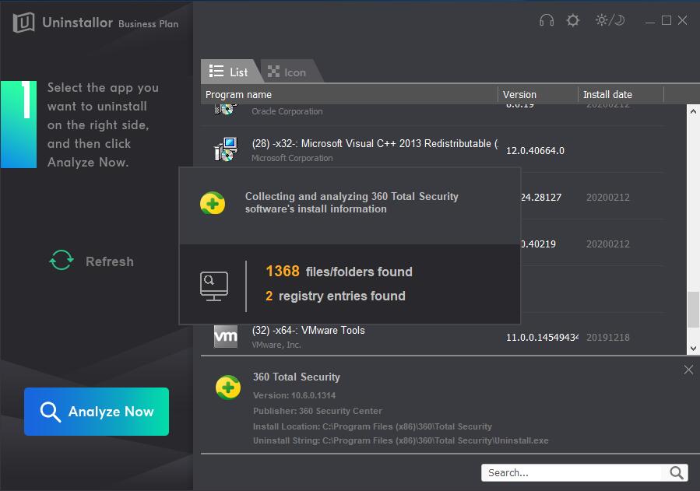The height and width of the screenshot is (491, 700).
Task: Click the headphones support icon
Action: [547, 21]
